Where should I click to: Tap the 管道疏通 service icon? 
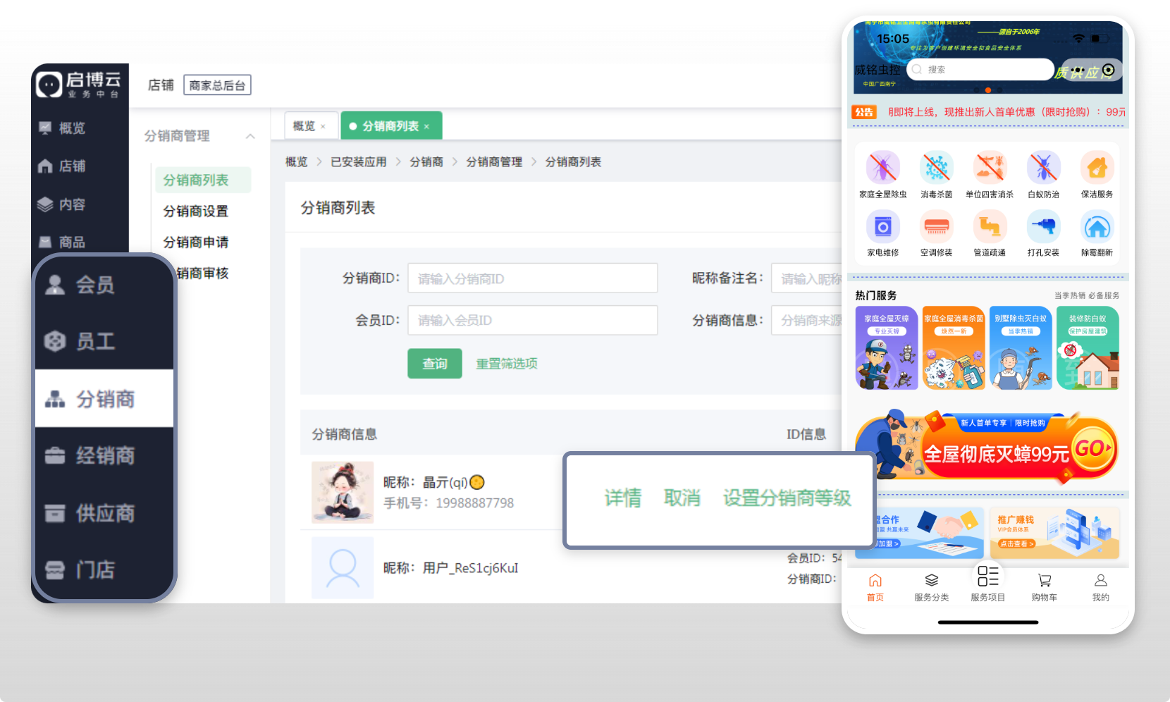[990, 228]
